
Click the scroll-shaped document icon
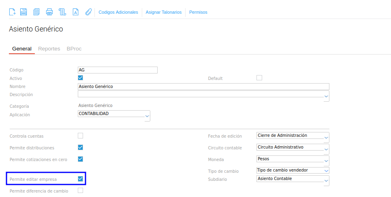[x=62, y=12]
